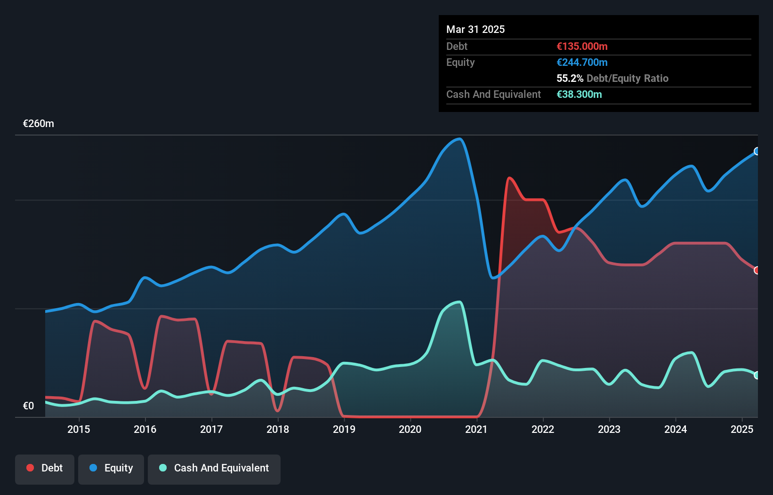Image resolution: width=773 pixels, height=495 pixels.
Task: Click the €135.000m Debt value
Action: tap(582, 46)
